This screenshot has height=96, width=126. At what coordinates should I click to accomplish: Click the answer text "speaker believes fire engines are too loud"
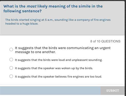(58, 76)
